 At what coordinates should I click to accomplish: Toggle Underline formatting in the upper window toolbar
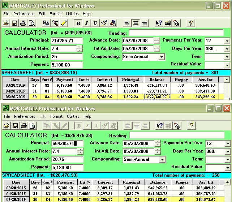95,23
